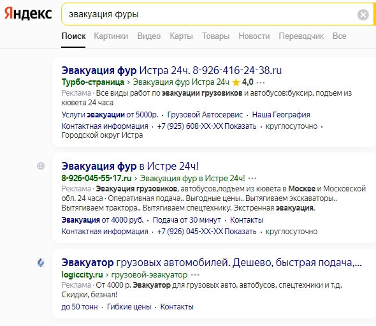
Task: Go to the Новости tab
Action: click(x=254, y=36)
